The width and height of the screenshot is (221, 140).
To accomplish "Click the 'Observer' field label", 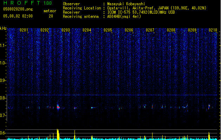I will [71, 4].
